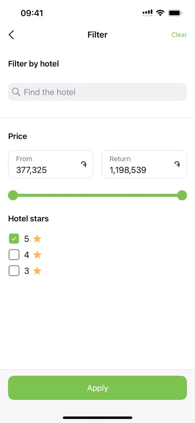The image size is (195, 423).
Task: Uncheck the 5-star hotel checkbox
Action: [x=14, y=239]
